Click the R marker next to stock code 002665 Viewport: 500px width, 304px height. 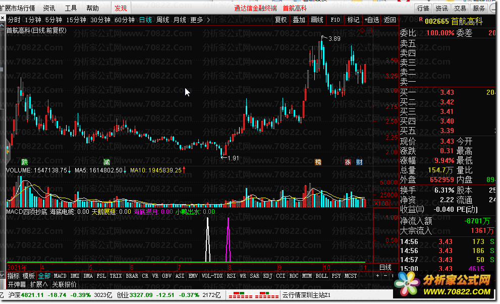click(421, 20)
